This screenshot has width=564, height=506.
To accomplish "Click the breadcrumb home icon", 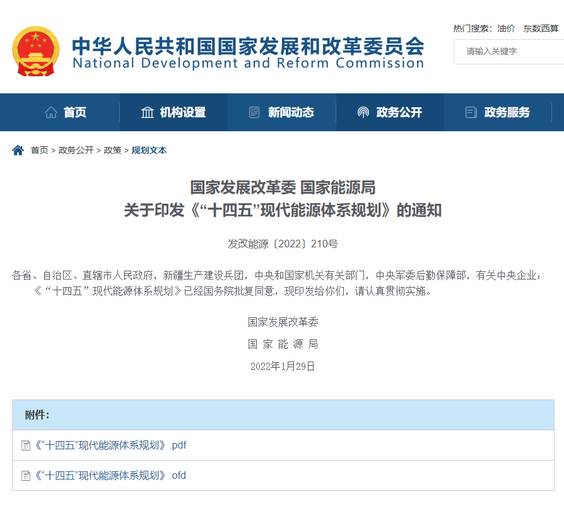I will click(x=18, y=150).
